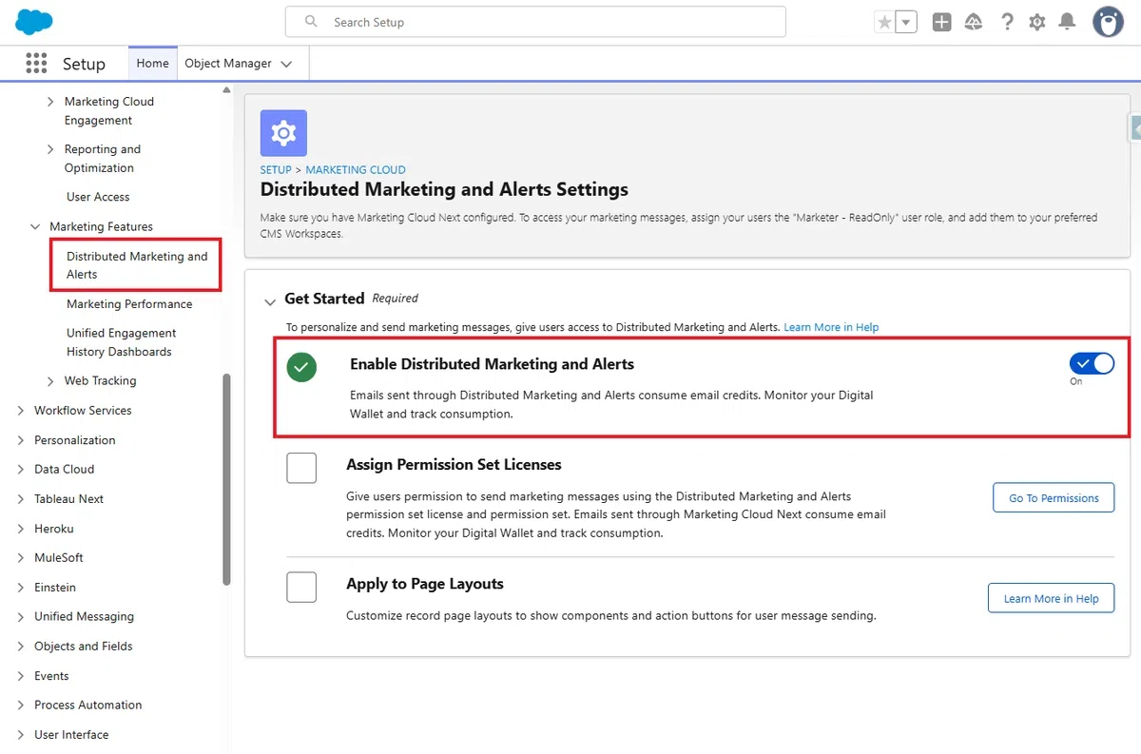The width and height of the screenshot is (1141, 754).
Task: Expand the MuleSoft node
Action: click(21, 558)
